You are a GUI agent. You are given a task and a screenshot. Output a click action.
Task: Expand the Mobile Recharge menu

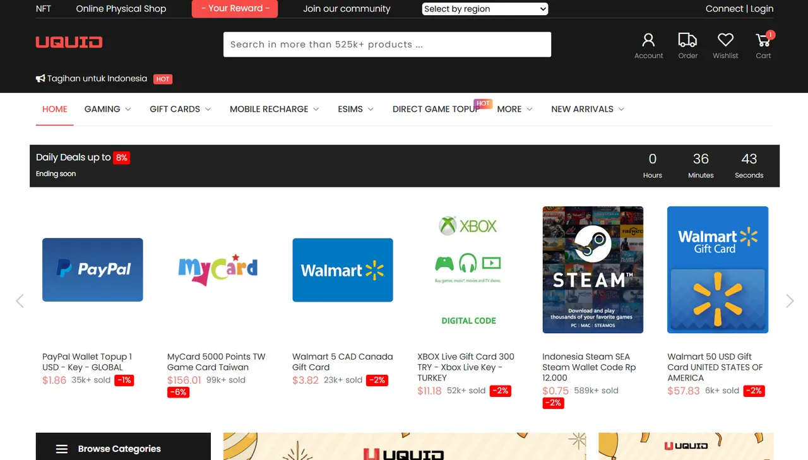pyautogui.click(x=274, y=109)
